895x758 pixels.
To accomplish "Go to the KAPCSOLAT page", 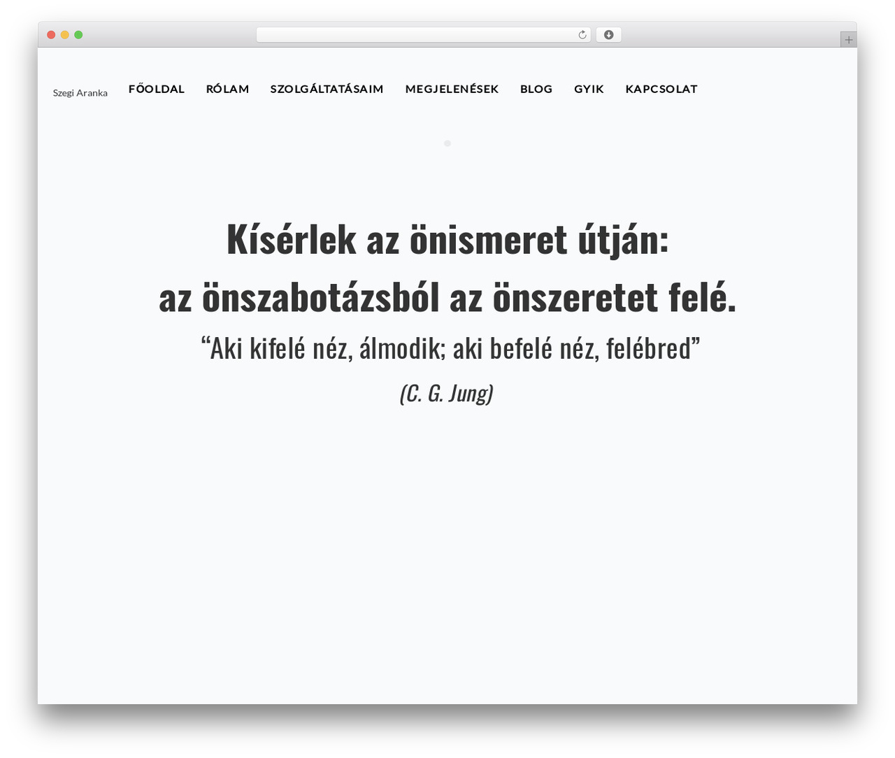I will click(661, 89).
